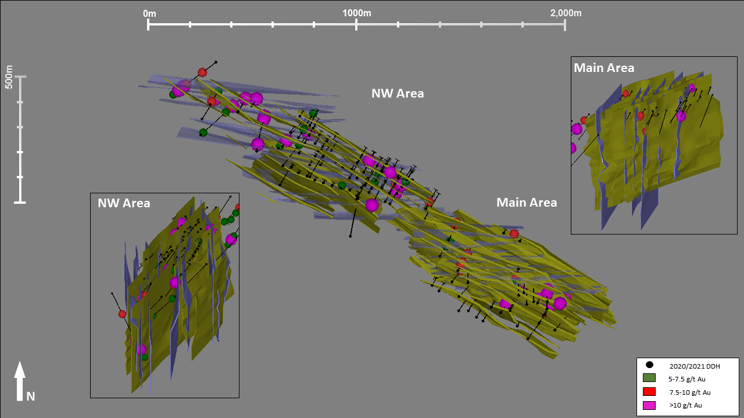Click the "NW Area" title inside the left inset

(124, 203)
